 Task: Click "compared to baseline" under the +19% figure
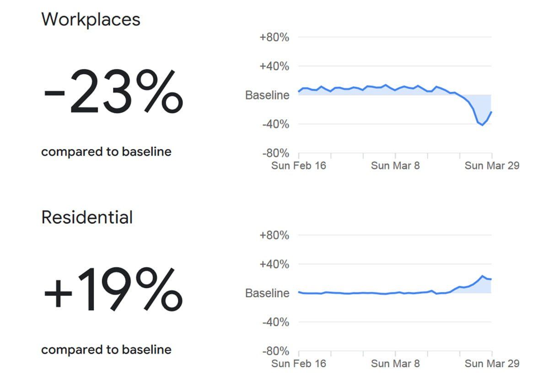coord(106,350)
